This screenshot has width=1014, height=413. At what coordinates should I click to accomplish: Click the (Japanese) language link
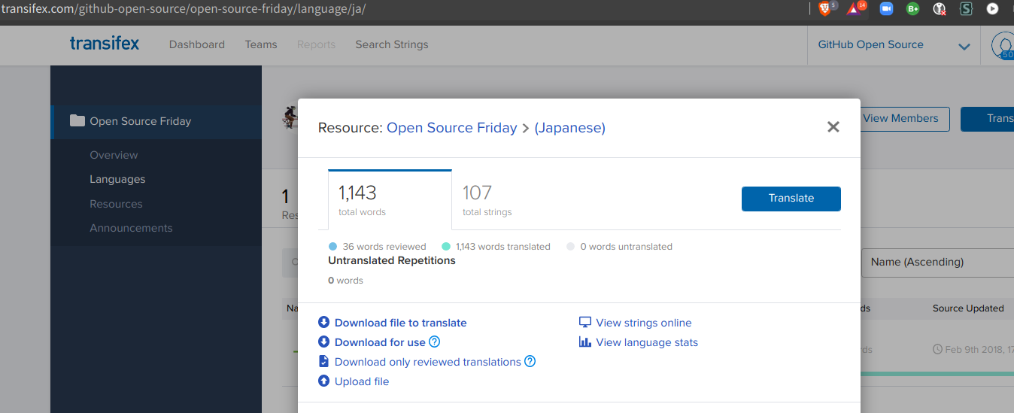[569, 128]
